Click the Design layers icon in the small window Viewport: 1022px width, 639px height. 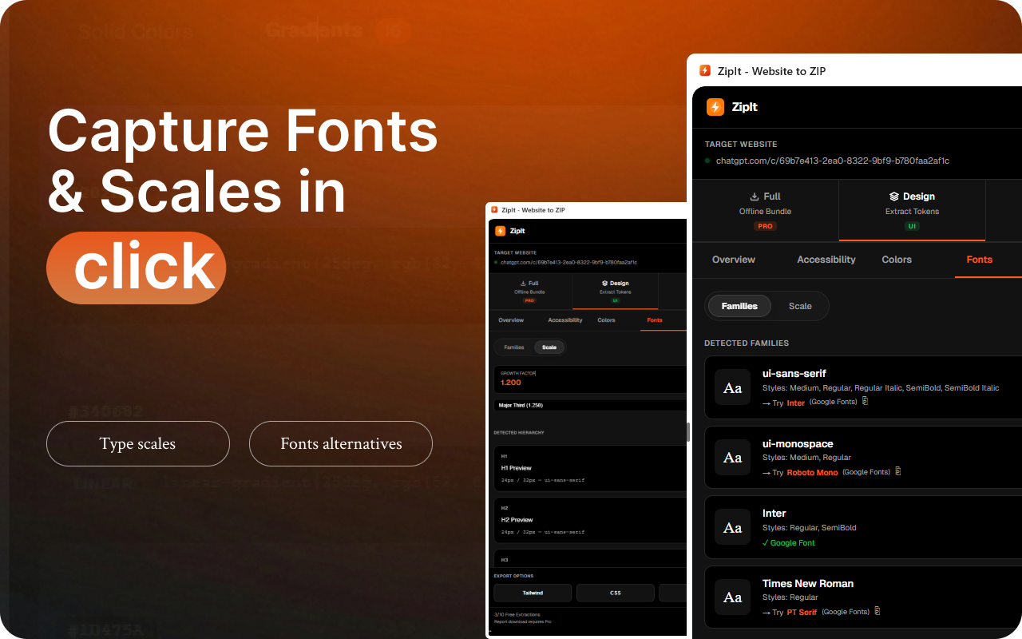(605, 283)
